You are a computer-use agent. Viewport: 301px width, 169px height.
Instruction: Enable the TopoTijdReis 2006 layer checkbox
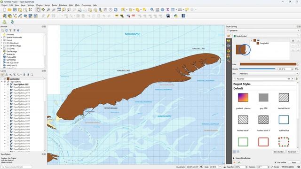[8, 115]
